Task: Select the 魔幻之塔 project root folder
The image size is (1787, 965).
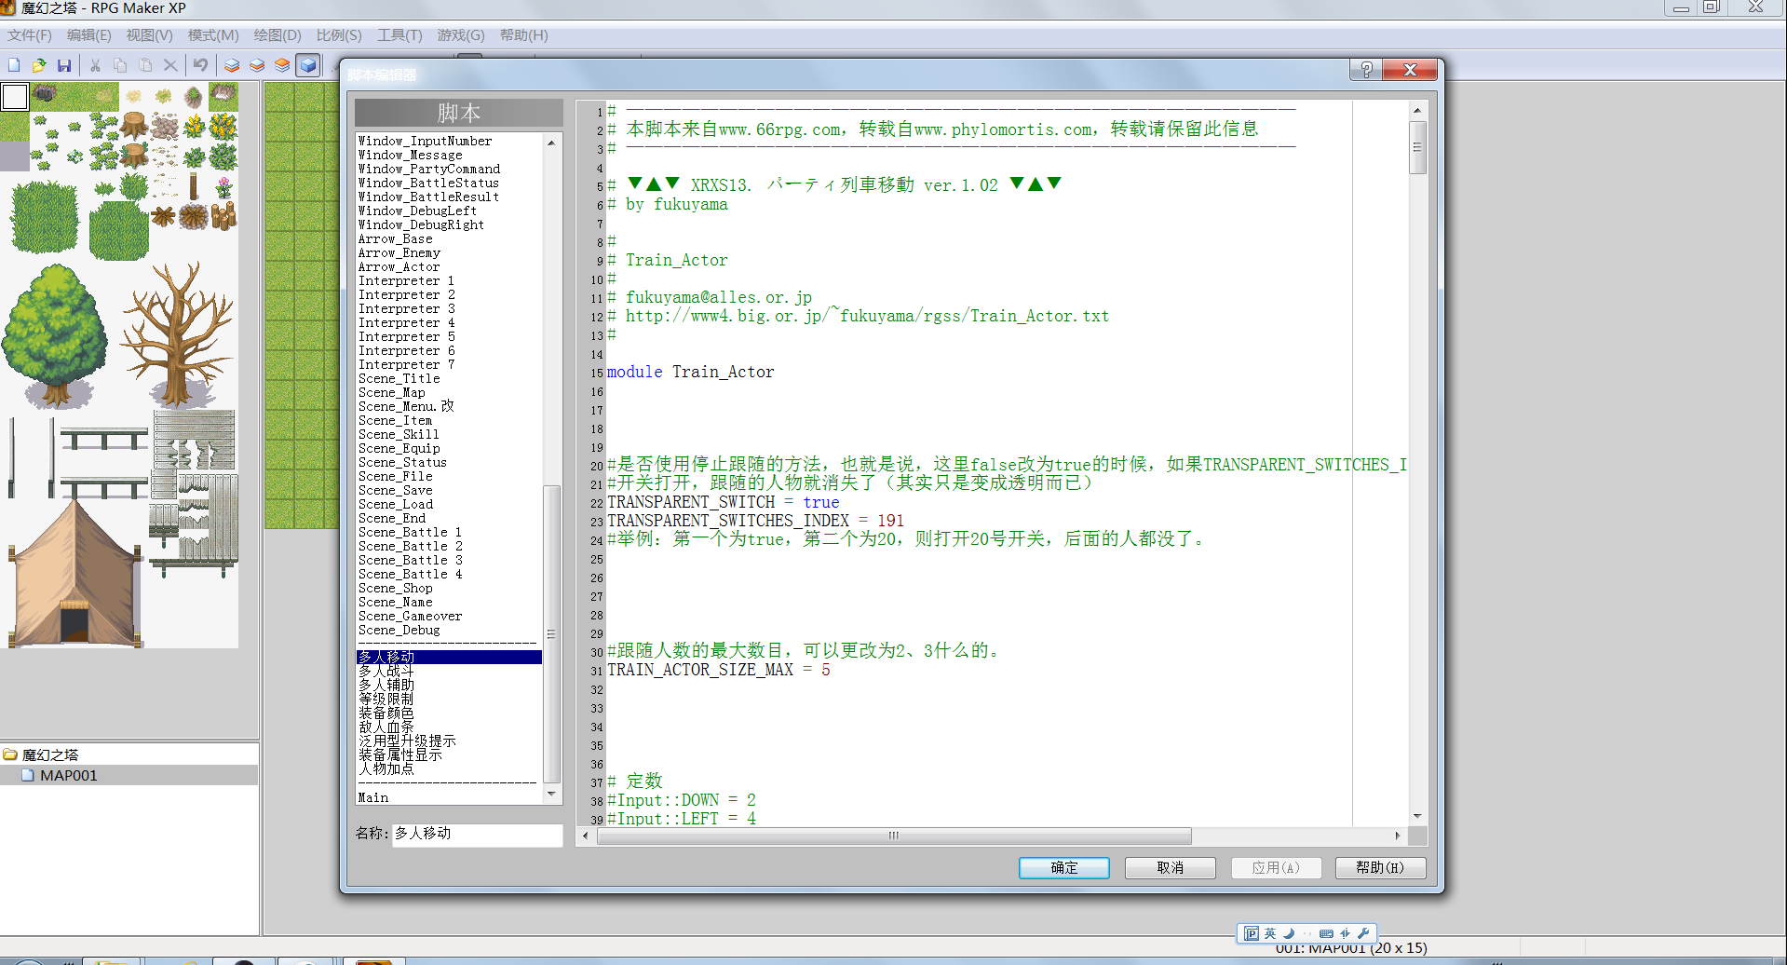Action: tap(50, 755)
